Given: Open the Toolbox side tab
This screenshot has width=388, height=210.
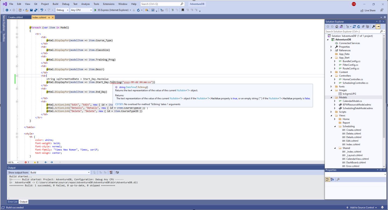Looking at the screenshot, I should click(4, 38).
